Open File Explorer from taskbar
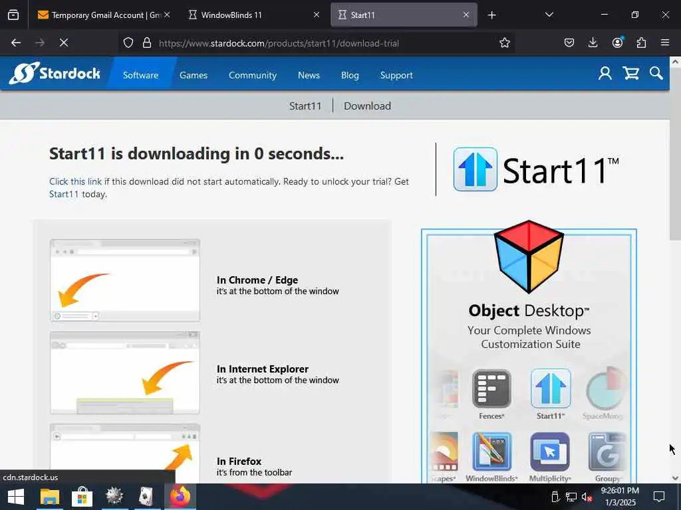This screenshot has width=681, height=510. pos(49,497)
